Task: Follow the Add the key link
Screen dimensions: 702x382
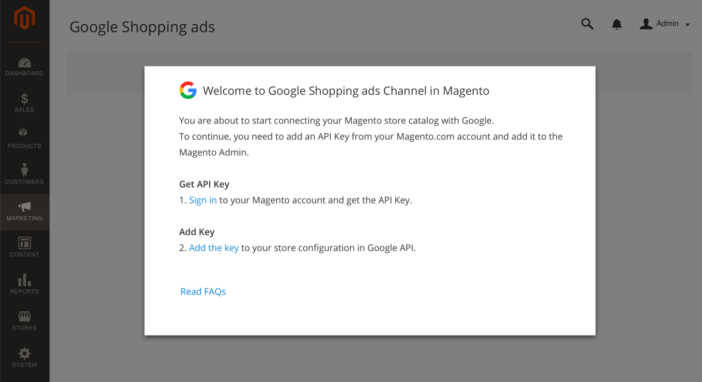Action: click(214, 248)
